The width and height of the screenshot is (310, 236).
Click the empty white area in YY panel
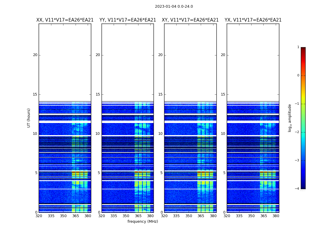128,62
